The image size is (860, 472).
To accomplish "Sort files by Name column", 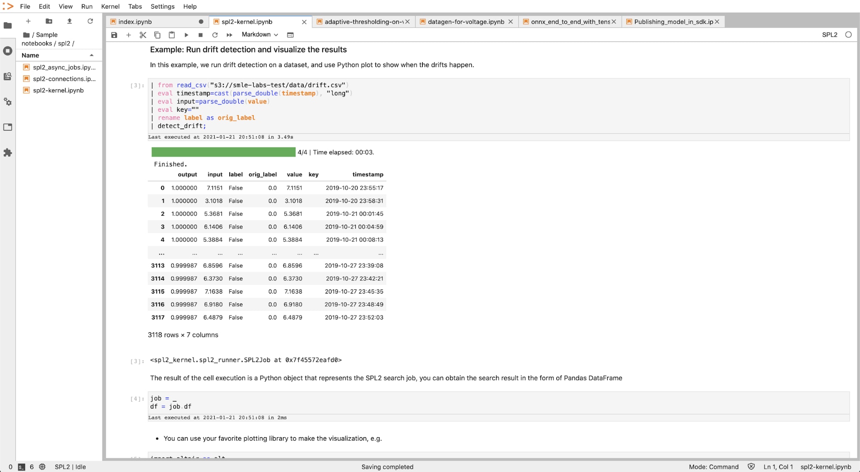I will click(58, 55).
